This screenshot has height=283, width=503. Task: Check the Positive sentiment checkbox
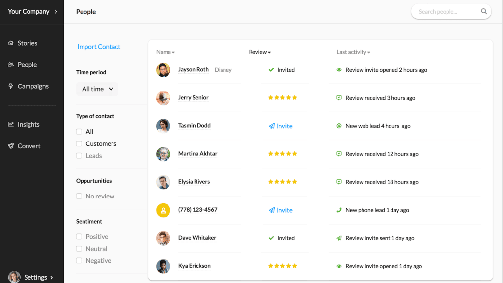click(x=79, y=236)
